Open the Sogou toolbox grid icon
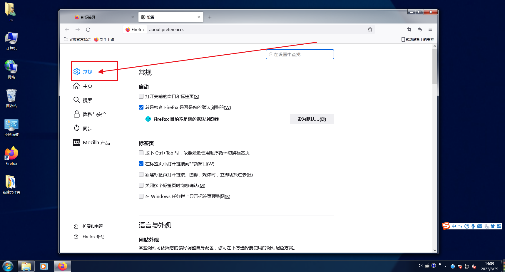The height and width of the screenshot is (272, 505). (499, 226)
